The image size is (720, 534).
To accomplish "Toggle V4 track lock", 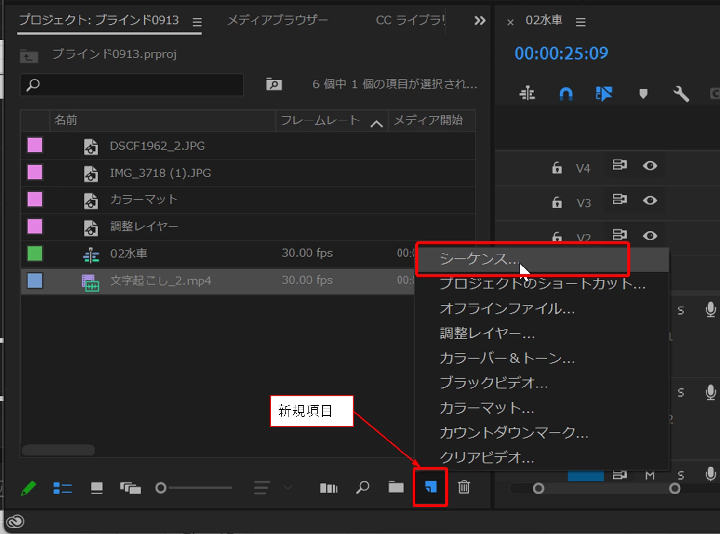I will click(557, 167).
